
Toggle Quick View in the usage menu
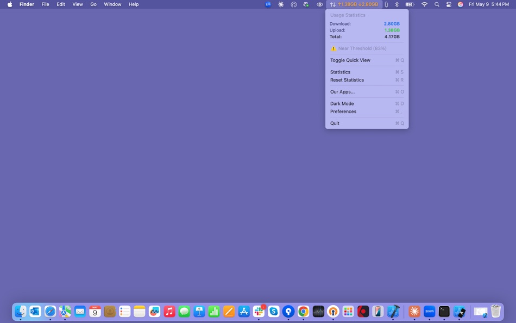(351, 60)
